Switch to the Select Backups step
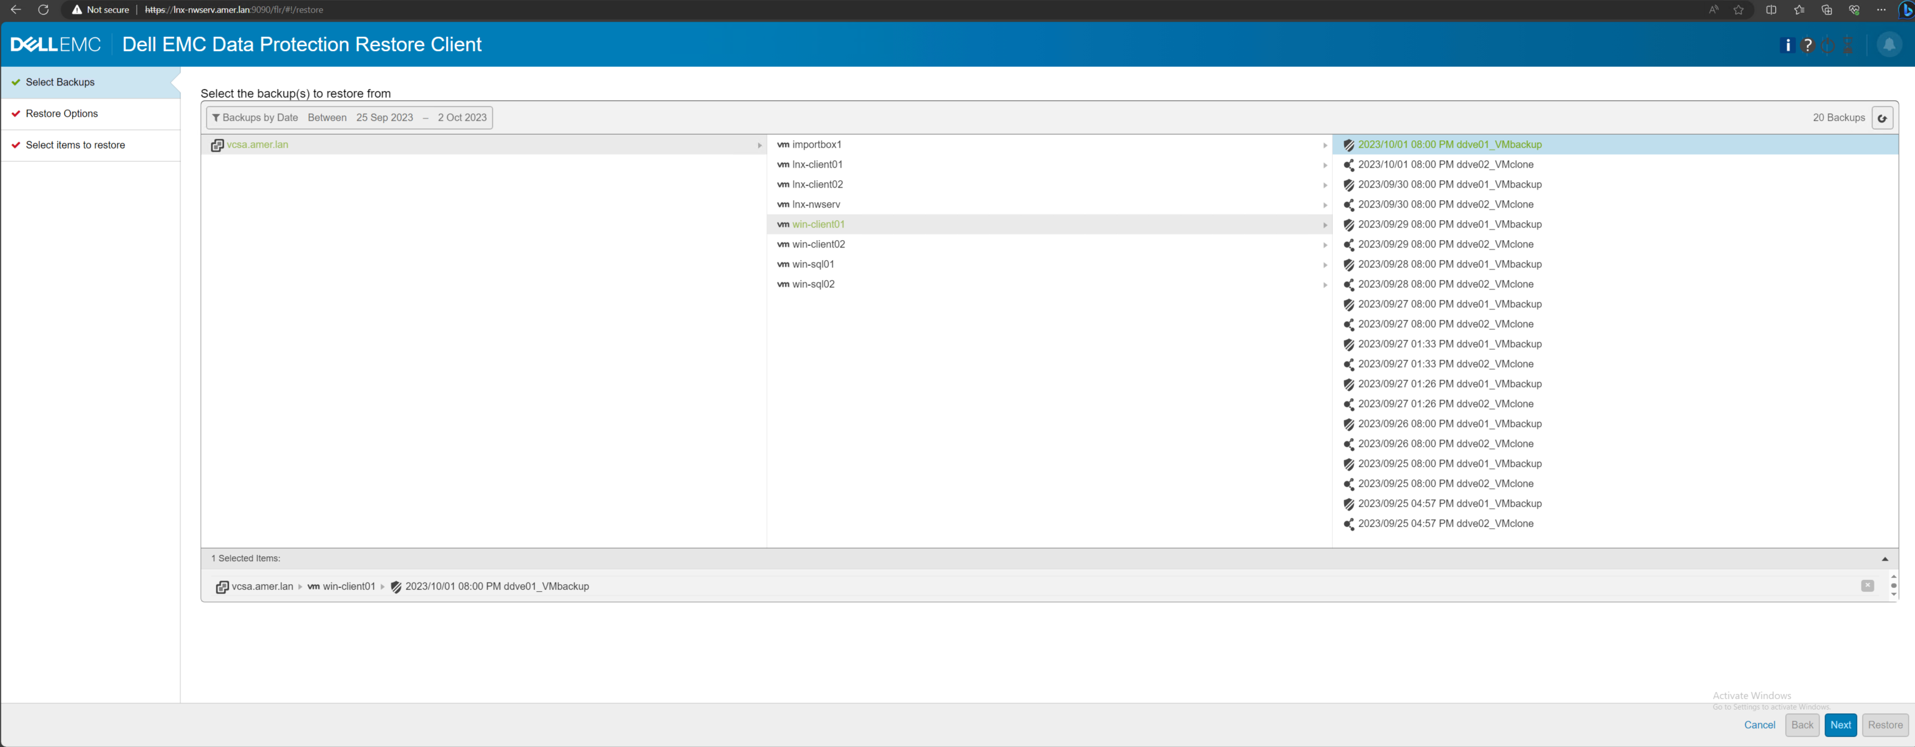1915x747 pixels. pyautogui.click(x=61, y=82)
